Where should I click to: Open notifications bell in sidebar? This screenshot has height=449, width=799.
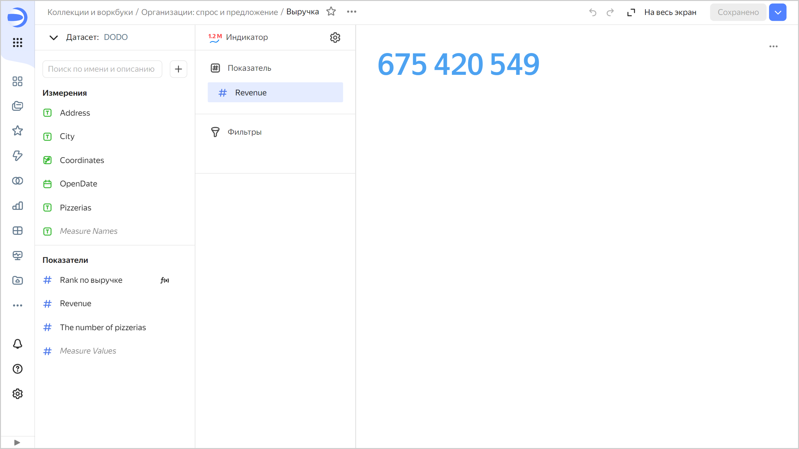(17, 344)
